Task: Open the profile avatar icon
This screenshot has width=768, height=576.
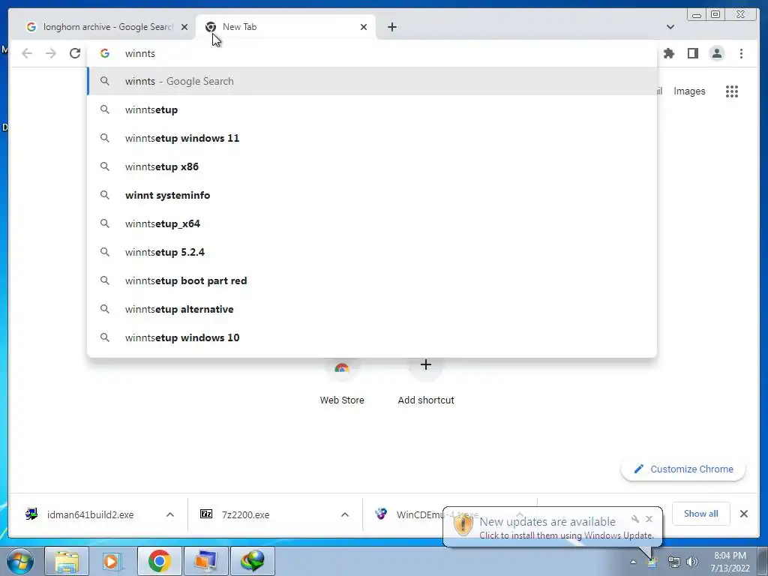Action: point(716,53)
